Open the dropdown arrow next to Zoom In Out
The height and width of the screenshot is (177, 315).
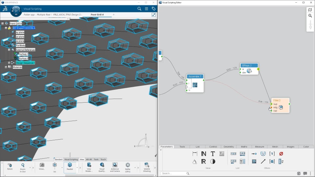pyautogui.click(x=30, y=167)
